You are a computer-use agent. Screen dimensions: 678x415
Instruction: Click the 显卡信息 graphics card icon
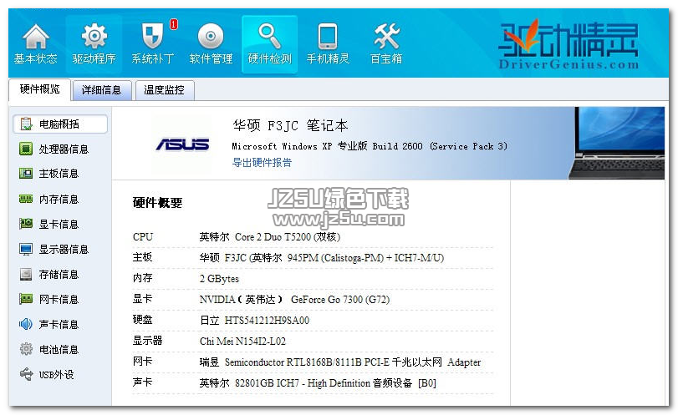point(26,224)
